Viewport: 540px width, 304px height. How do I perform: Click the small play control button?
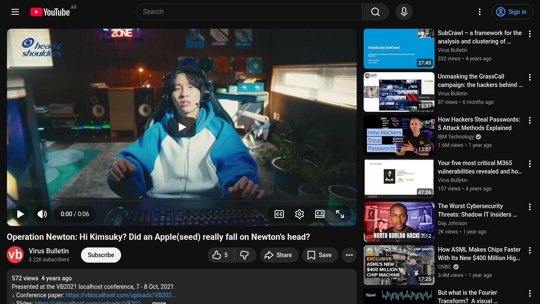tap(20, 214)
